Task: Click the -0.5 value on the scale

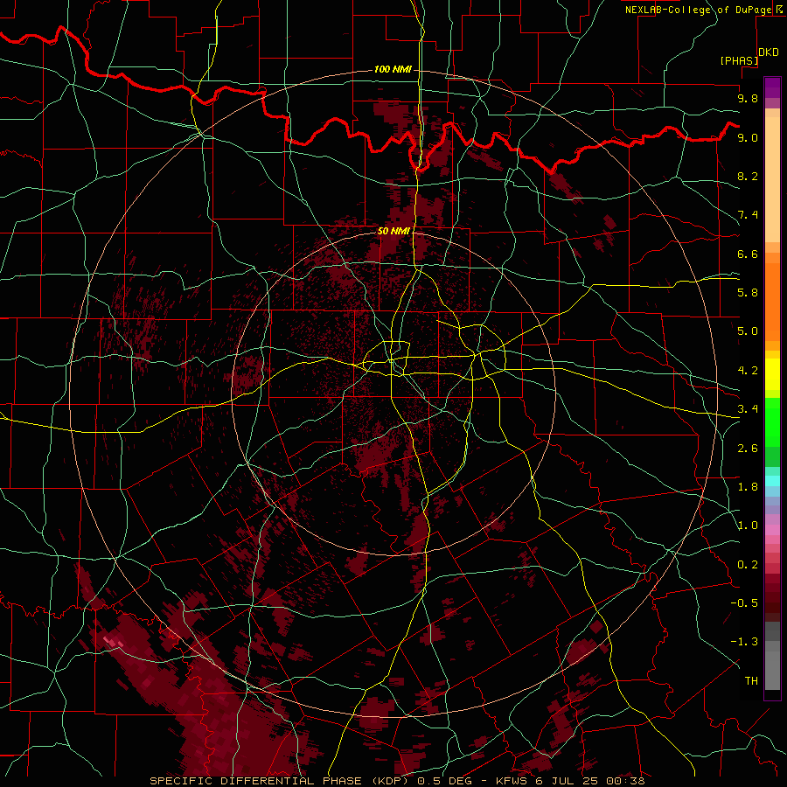Action: 744,603
